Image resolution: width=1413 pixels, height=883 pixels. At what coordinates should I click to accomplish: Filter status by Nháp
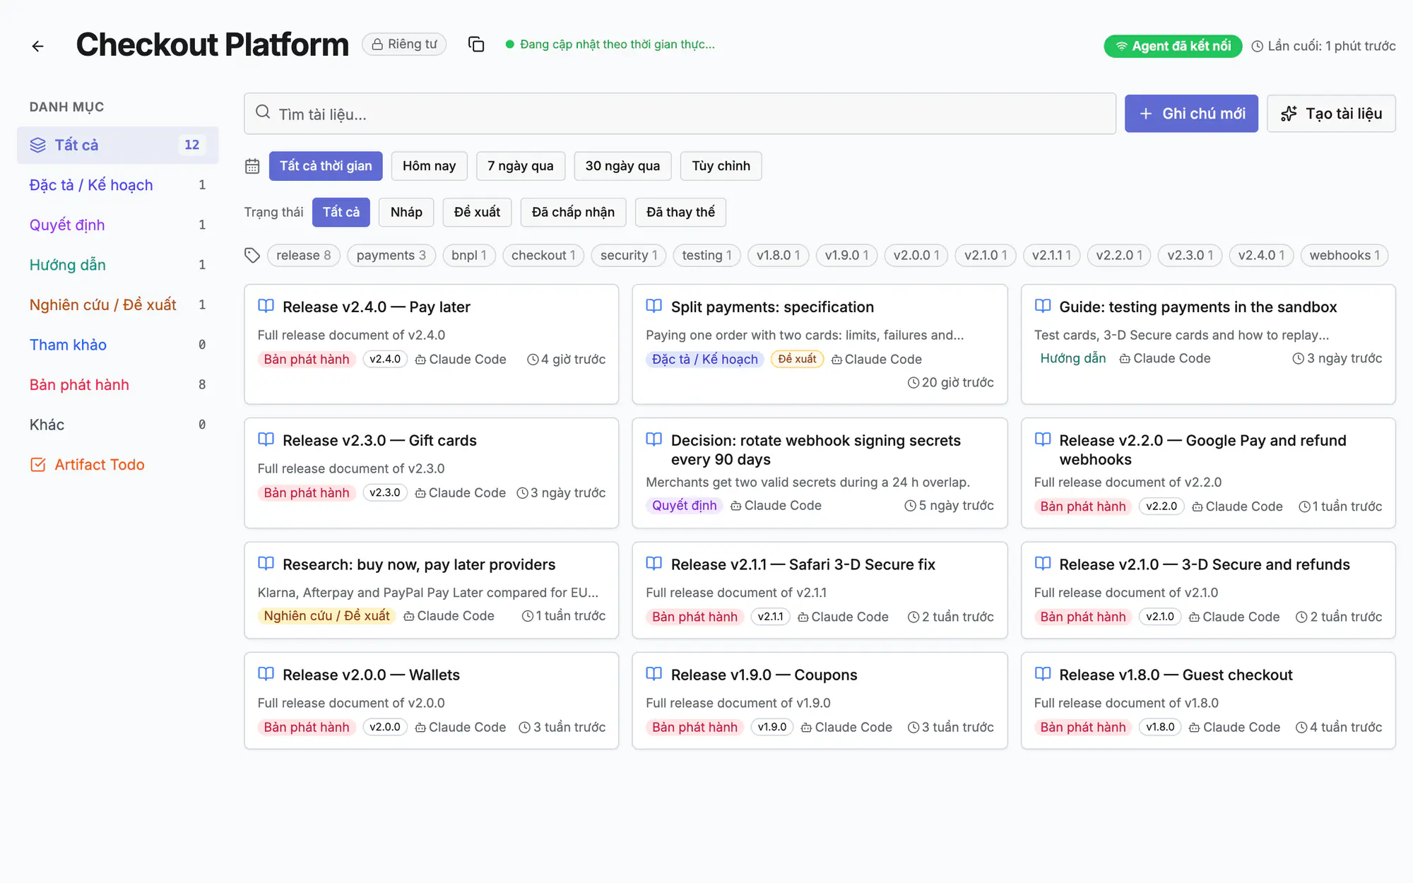pyautogui.click(x=406, y=213)
